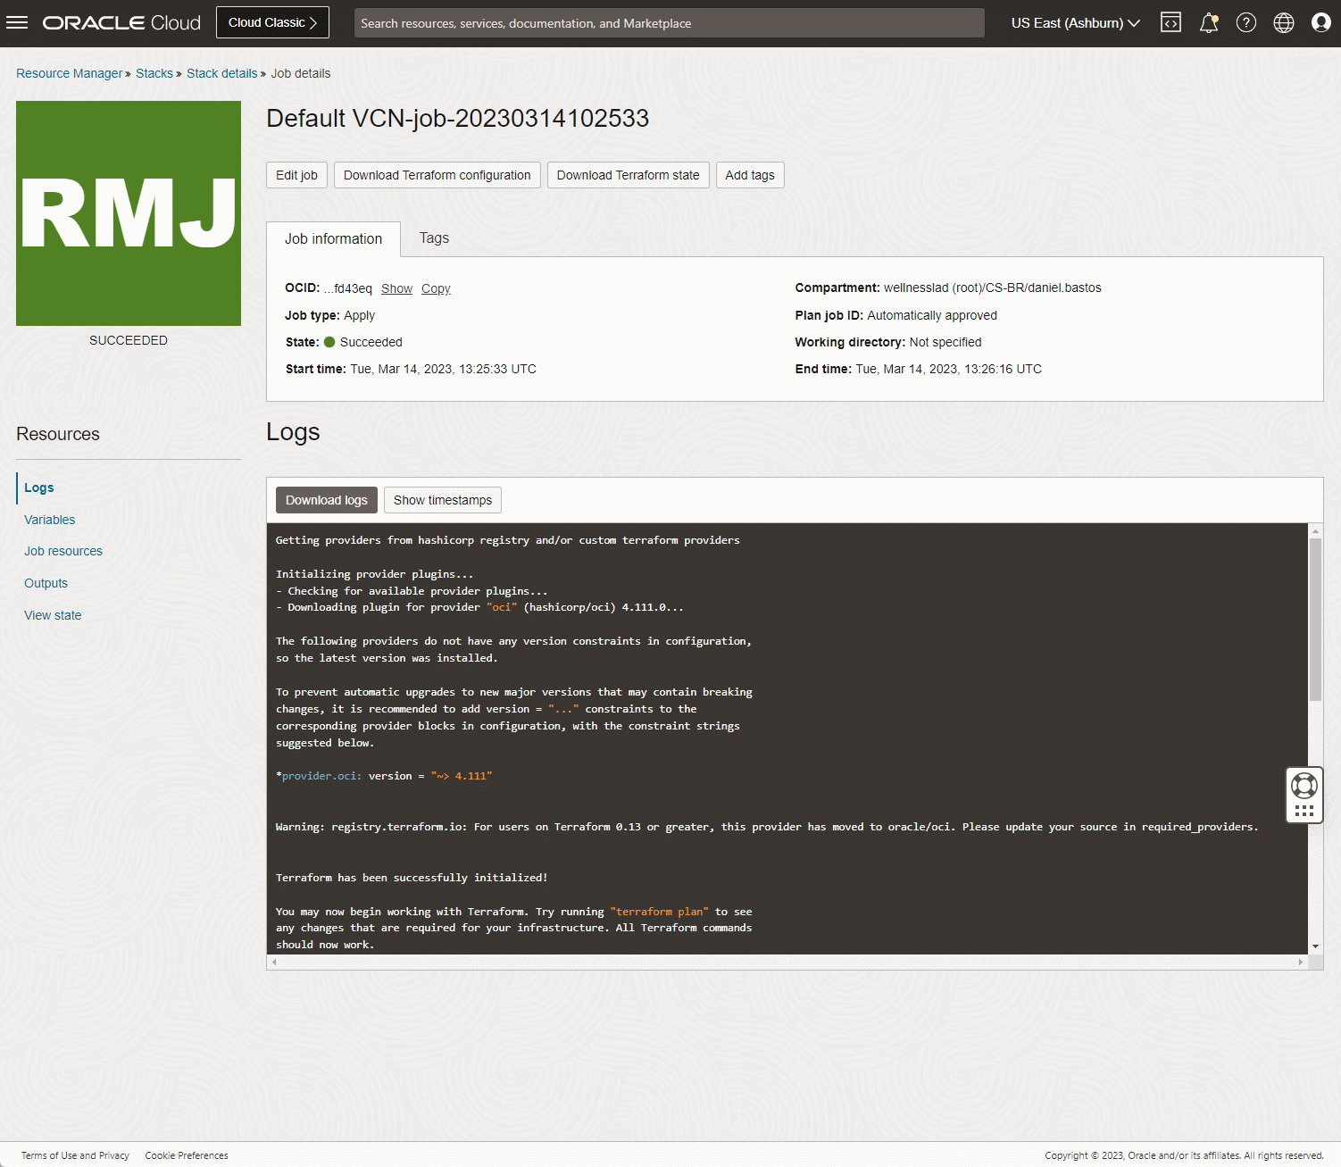Toggle Show timestamps for logs
This screenshot has height=1167, width=1341.
pyautogui.click(x=443, y=500)
